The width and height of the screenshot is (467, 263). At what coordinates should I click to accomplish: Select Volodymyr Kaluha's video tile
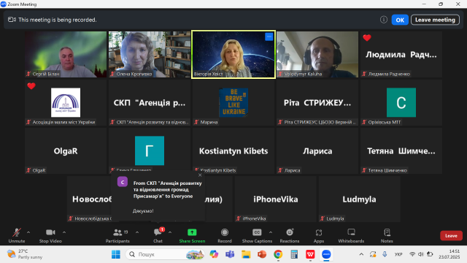317,54
